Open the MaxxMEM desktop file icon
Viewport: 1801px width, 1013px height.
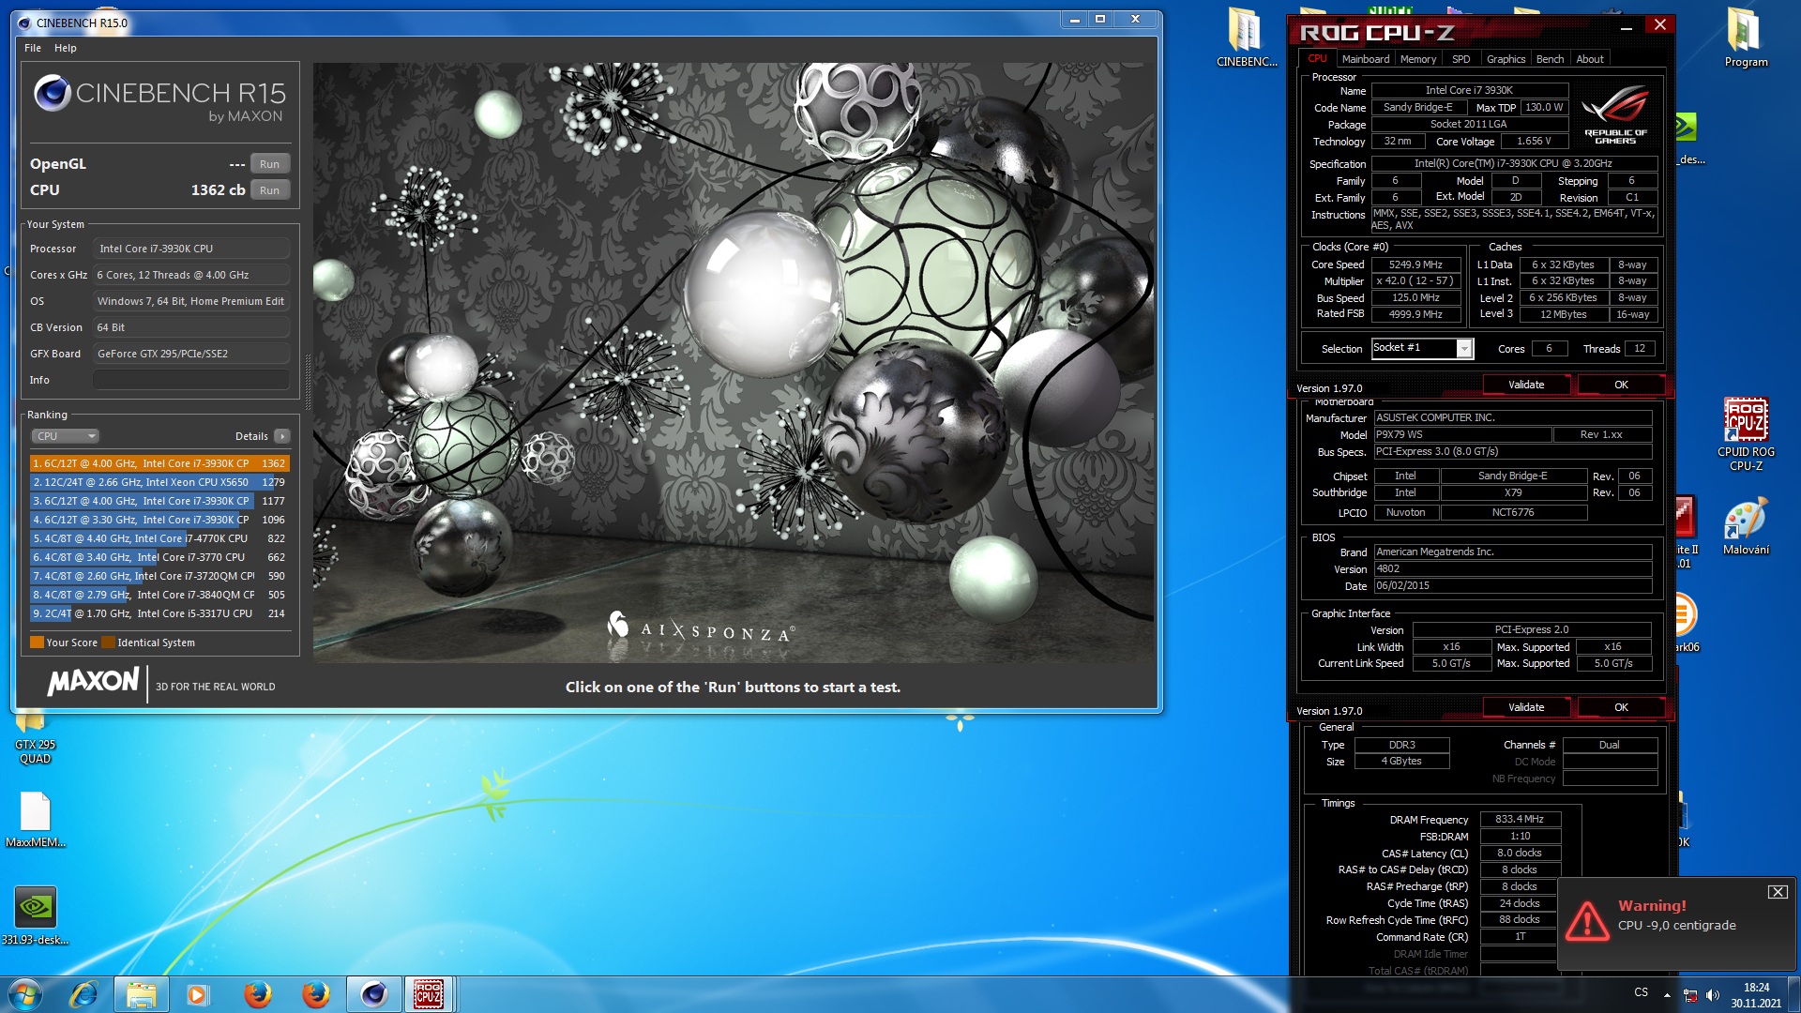coord(35,820)
